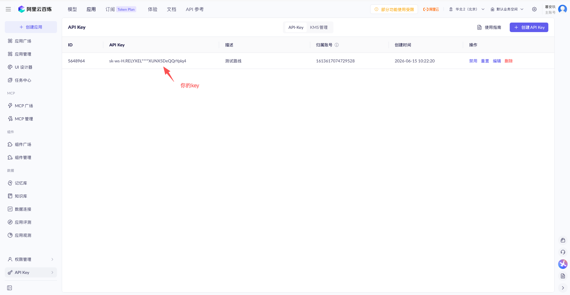Expand 权限管理 in the sidebar
570x295 pixels.
pyautogui.click(x=31, y=259)
